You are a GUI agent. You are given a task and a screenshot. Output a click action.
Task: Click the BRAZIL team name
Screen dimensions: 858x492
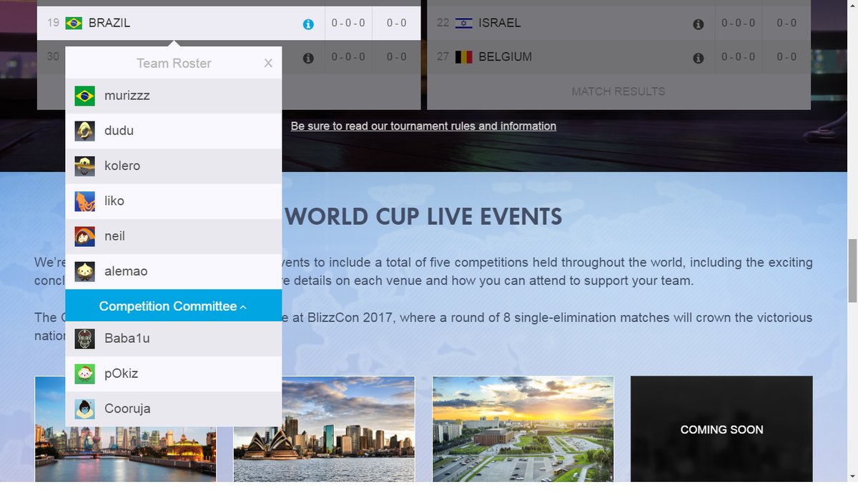coord(109,24)
